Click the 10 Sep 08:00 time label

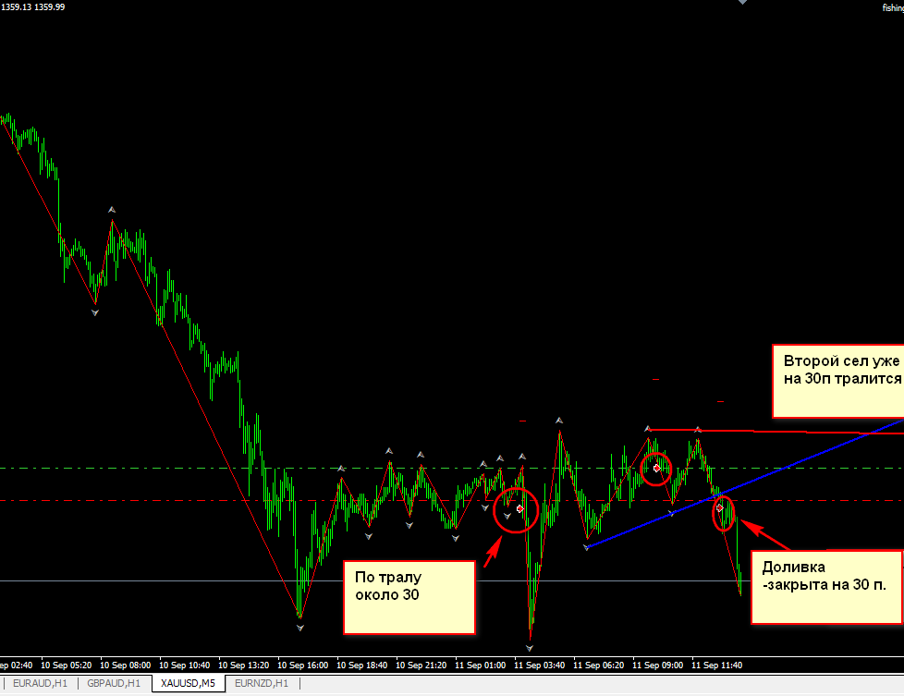(125, 665)
